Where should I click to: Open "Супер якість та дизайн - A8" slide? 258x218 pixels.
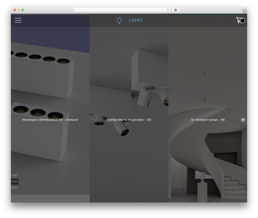click(x=129, y=120)
